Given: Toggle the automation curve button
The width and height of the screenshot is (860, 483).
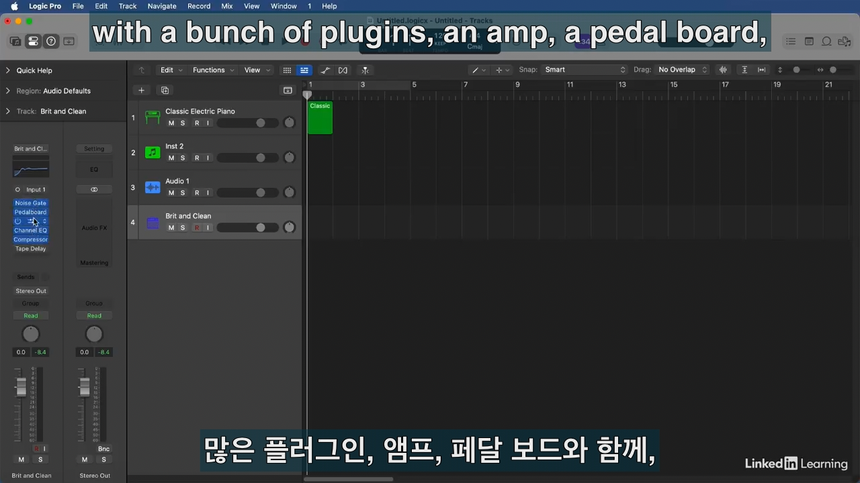Looking at the screenshot, I should pos(325,70).
